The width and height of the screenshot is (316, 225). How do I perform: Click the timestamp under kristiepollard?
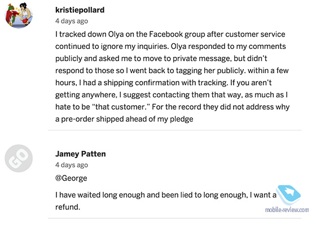tap(72, 21)
